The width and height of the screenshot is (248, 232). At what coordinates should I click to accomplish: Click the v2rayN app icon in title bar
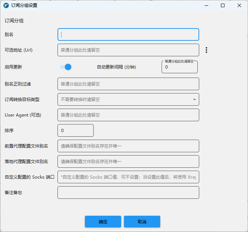pyautogui.click(x=6, y=5)
